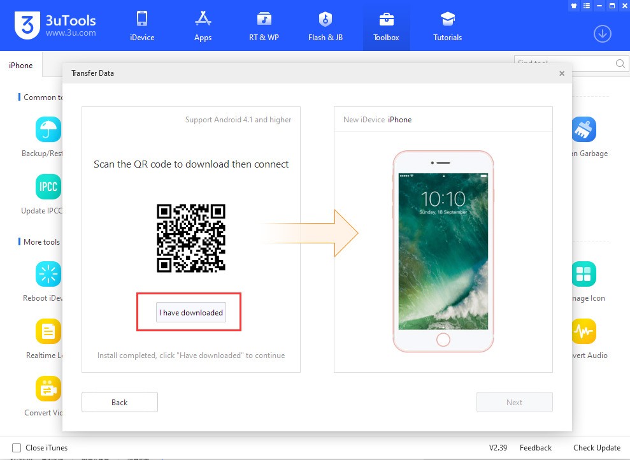This screenshot has height=460, width=630.
Task: Toggle the Close iTunes checkbox
Action: pos(17,447)
